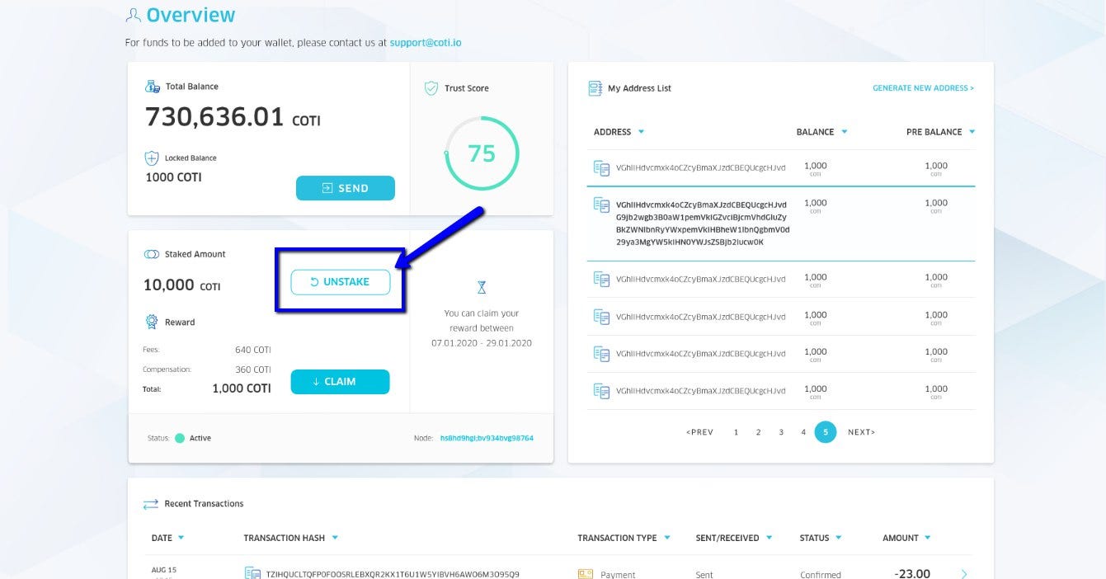1106x579 pixels.
Task: Click the 1000 COTI locked balance
Action: point(173,177)
